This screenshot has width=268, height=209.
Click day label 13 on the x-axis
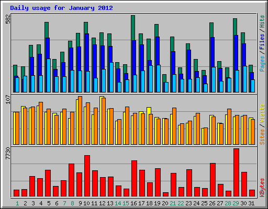pyautogui.click(x=110, y=203)
